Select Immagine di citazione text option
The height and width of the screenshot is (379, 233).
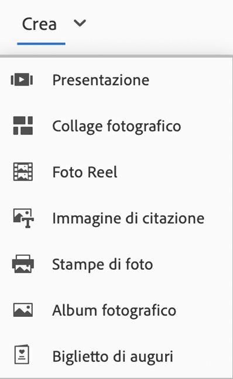pos(128,218)
